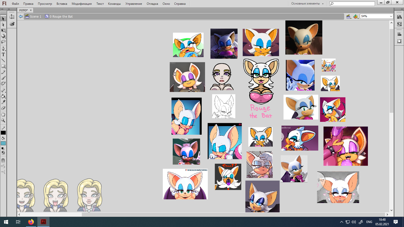Close the FOTO* document tab
This screenshot has width=404, height=227.
(31, 10)
